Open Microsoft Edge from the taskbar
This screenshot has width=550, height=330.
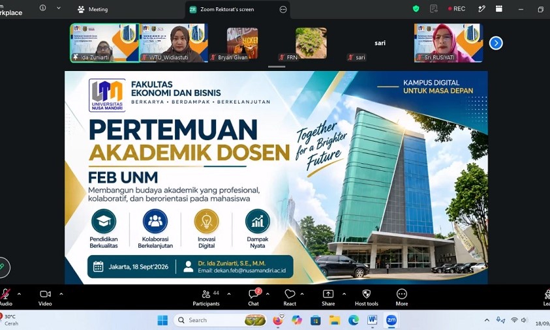click(x=354, y=320)
